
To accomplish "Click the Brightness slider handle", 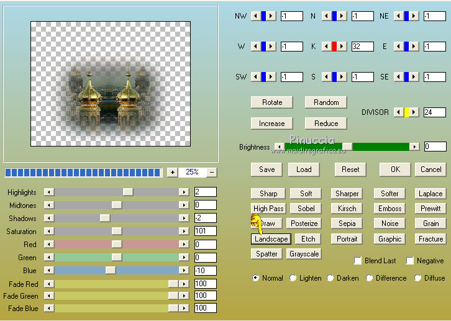I will [x=347, y=147].
